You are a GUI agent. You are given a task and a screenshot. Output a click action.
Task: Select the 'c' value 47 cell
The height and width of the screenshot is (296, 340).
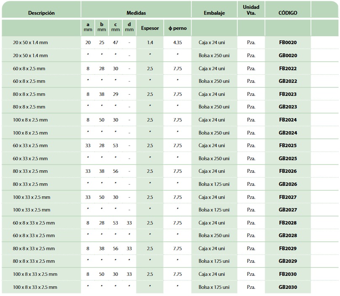coord(115,42)
